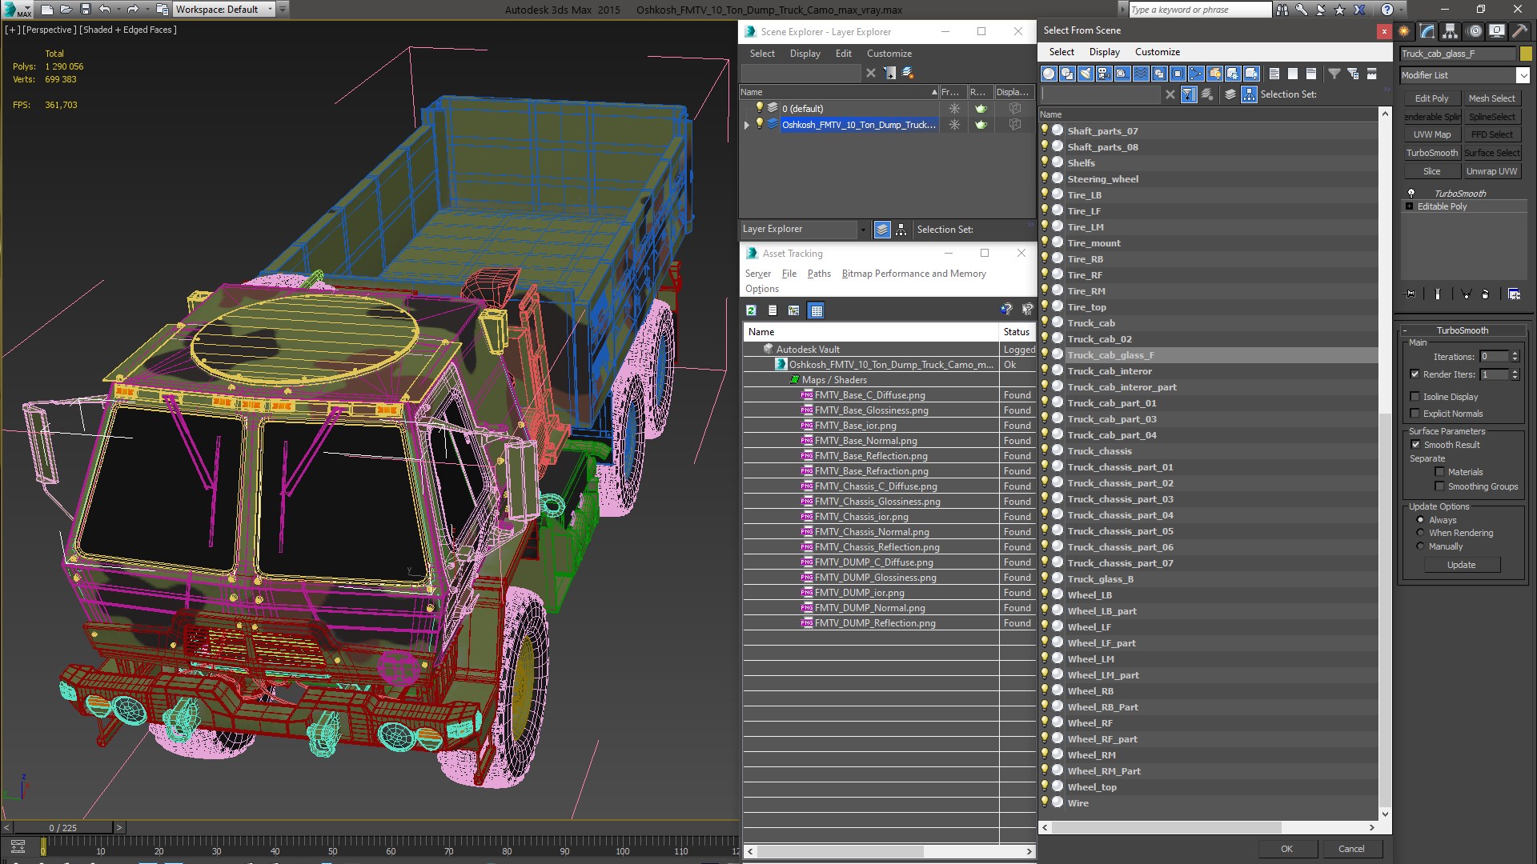Image resolution: width=1537 pixels, height=864 pixels.
Task: Open the Layer Explorer dropdown
Action: 862,230
